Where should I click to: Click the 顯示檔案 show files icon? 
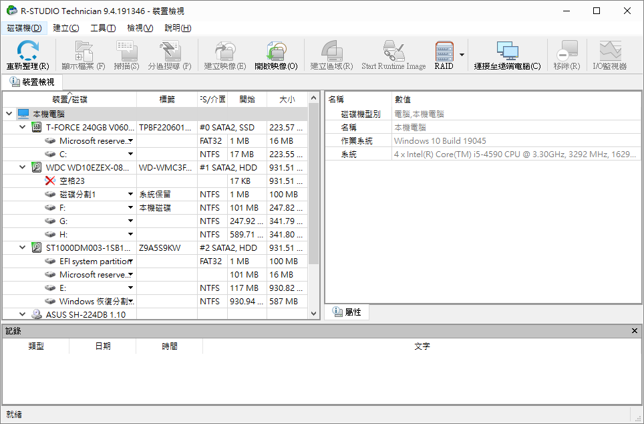coord(84,51)
